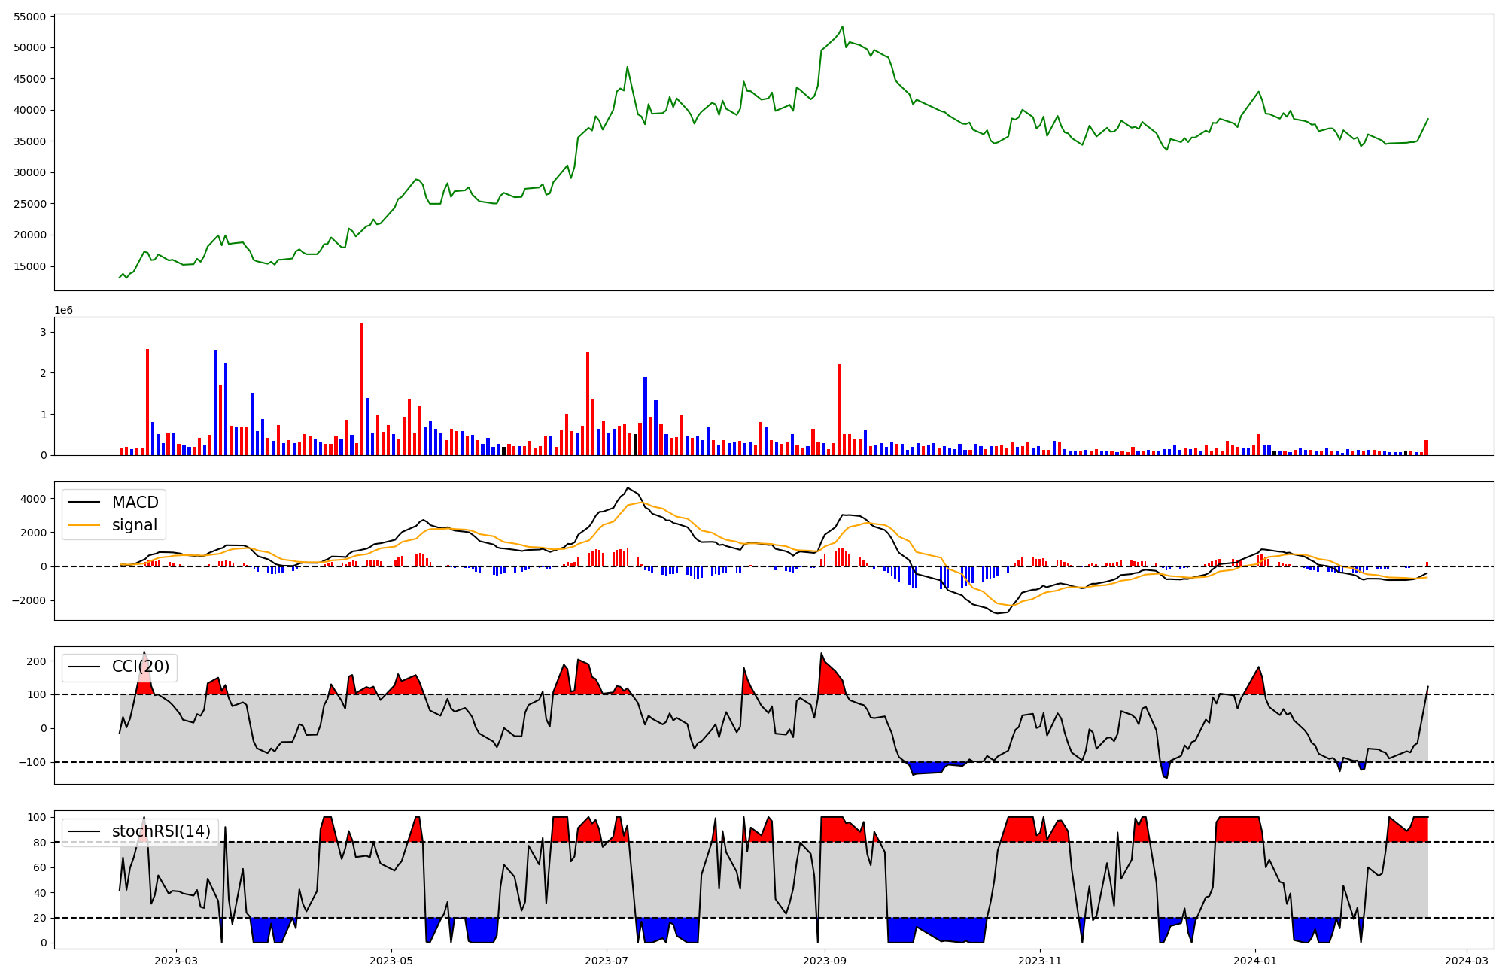
Task: Select the stochRSI(14) legend entry
Action: pos(161,831)
